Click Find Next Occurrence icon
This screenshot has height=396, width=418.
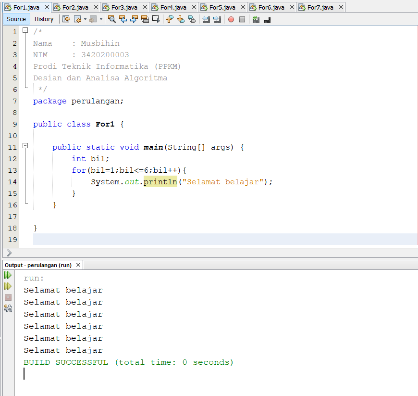(x=134, y=19)
